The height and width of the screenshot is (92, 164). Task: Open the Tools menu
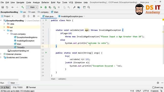[65, 2]
